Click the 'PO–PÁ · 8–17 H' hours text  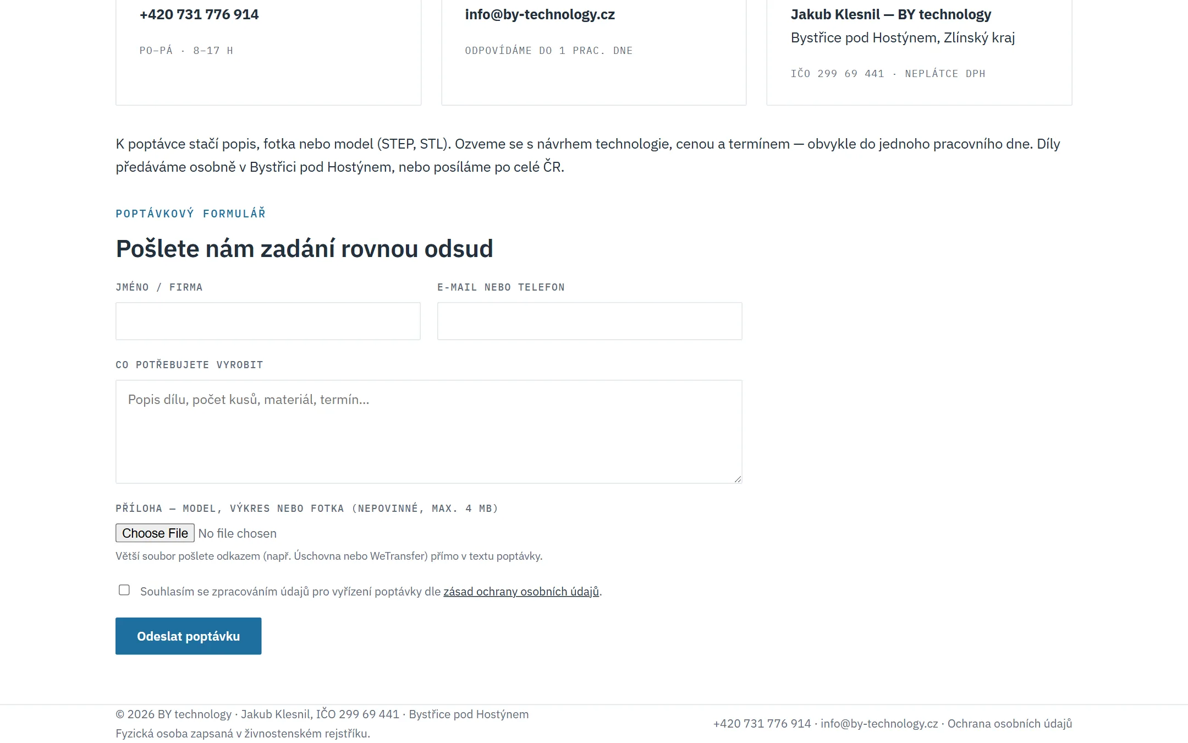click(186, 51)
